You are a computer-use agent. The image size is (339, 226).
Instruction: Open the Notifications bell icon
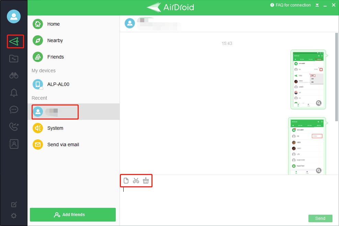click(x=14, y=93)
